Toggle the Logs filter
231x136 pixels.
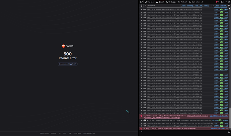pos(197,6)
